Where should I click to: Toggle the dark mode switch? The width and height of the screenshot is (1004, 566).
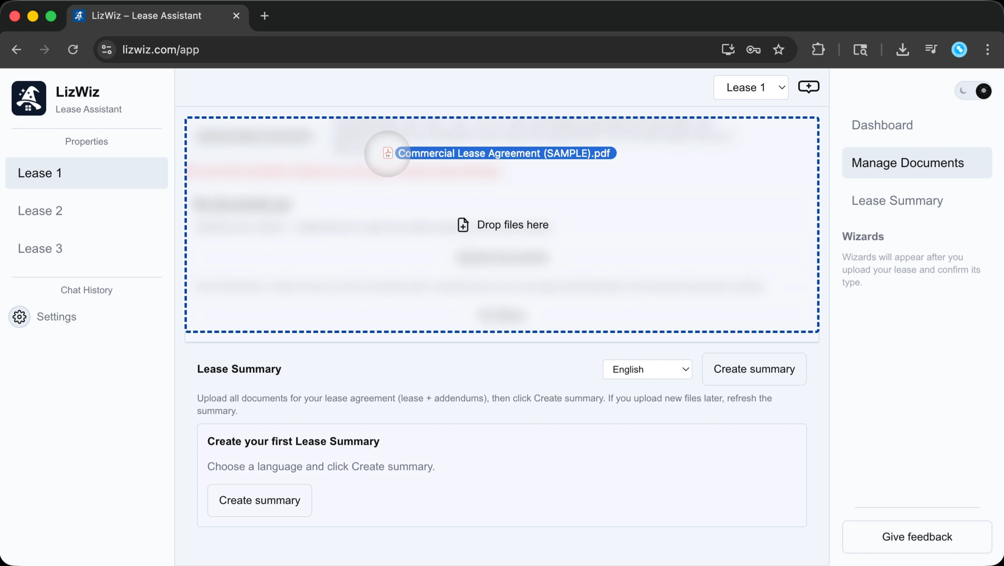(973, 91)
